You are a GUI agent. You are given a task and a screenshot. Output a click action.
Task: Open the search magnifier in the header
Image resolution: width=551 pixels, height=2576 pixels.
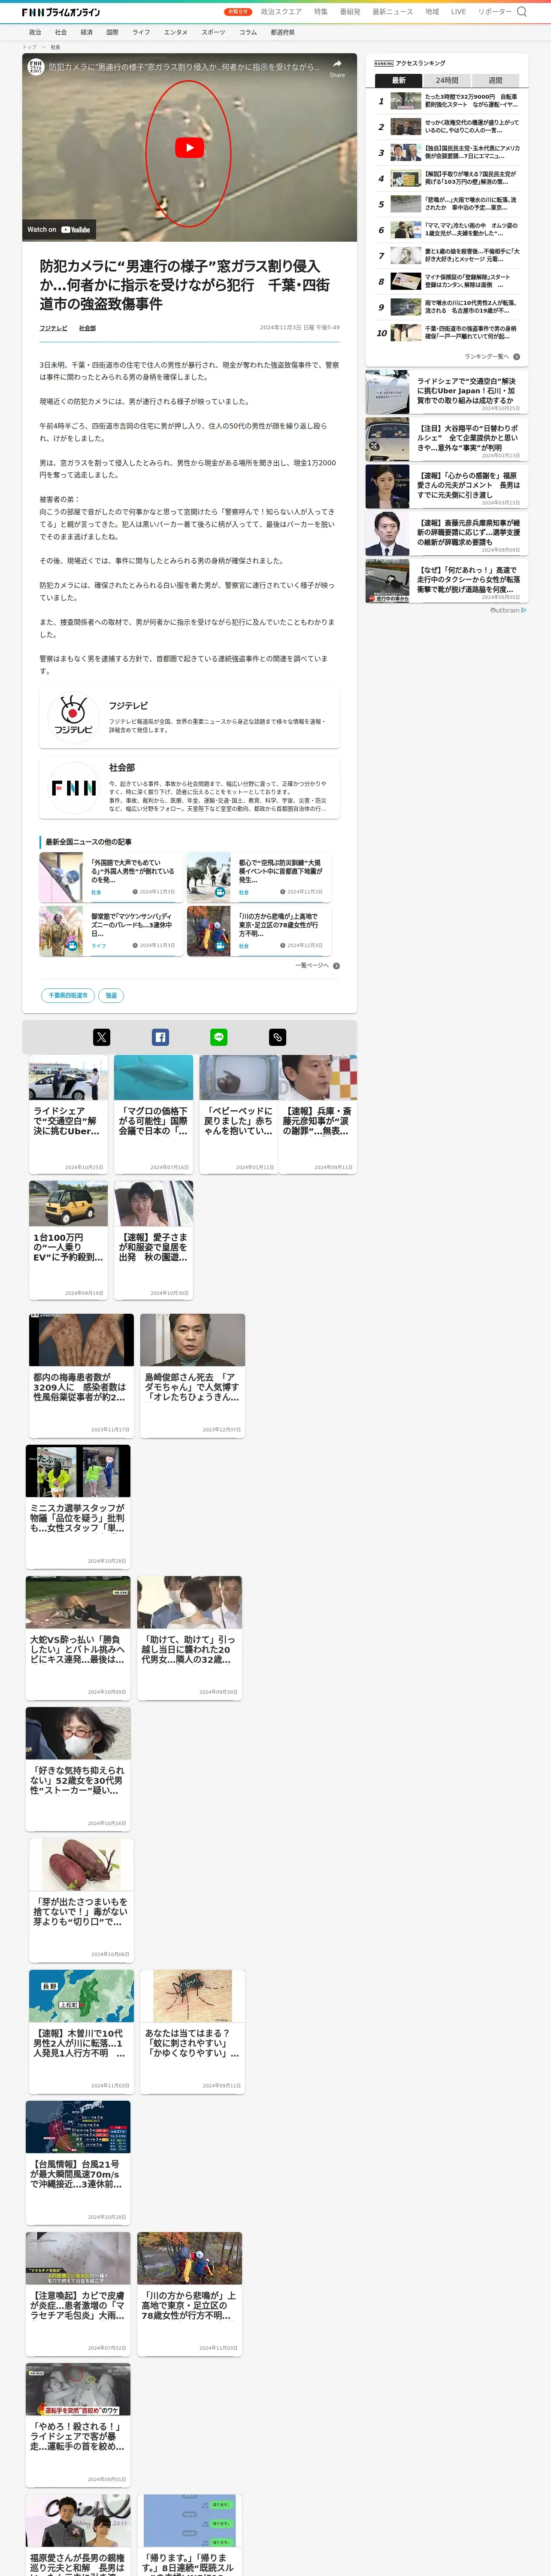tap(521, 12)
